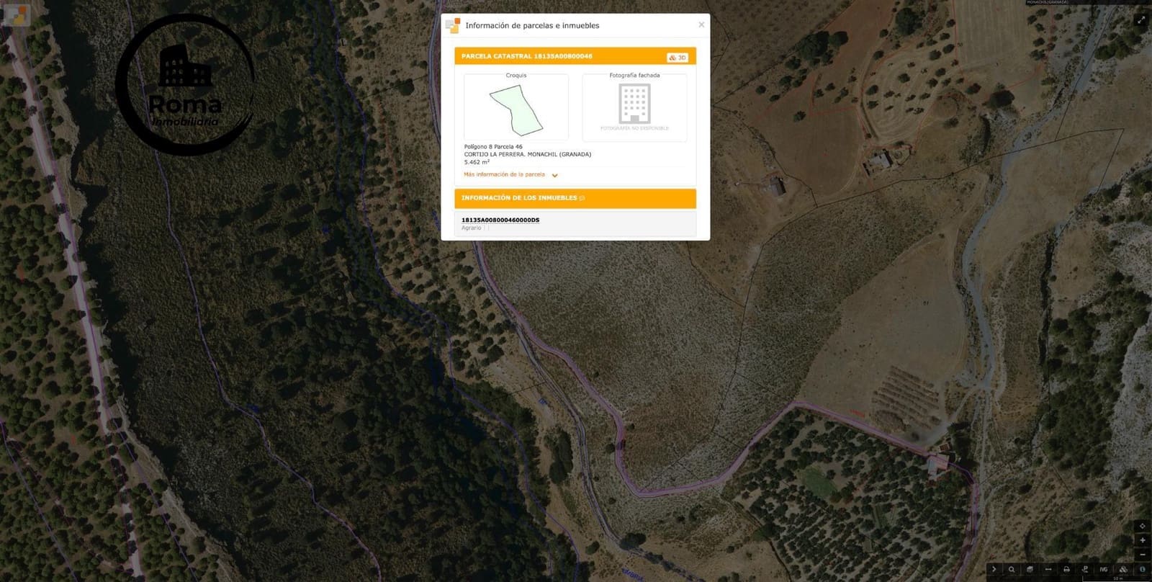Expand 'Más información de la parcela'
This screenshot has width=1152, height=582.
point(504,174)
